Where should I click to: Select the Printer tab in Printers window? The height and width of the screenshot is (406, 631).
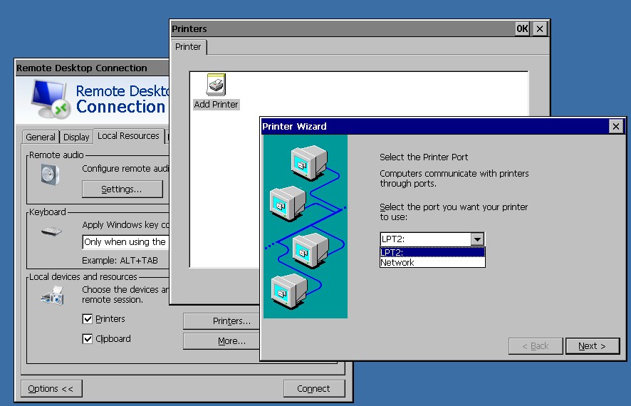pos(188,47)
